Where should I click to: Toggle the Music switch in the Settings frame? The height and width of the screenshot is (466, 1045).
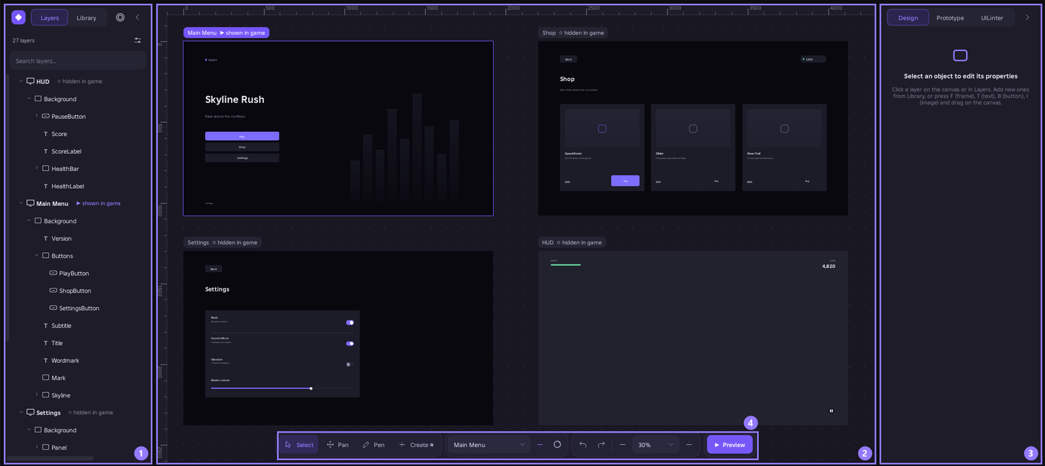tap(350, 322)
